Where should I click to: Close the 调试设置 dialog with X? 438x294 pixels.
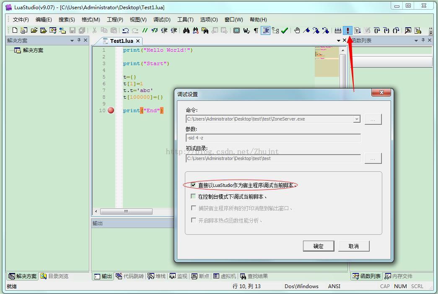381,92
